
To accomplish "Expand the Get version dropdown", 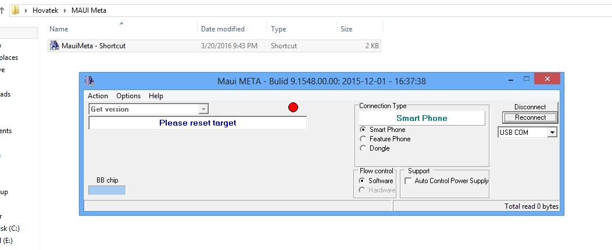I will [203, 109].
